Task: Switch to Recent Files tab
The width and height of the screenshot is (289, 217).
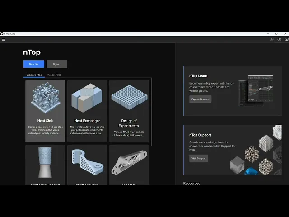Action: [54, 75]
